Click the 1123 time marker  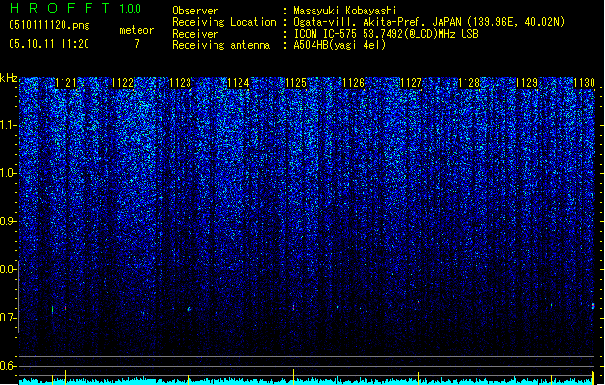coord(180,82)
